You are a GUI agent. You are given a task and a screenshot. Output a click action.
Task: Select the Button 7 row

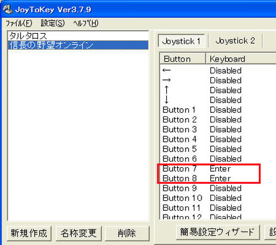[x=218, y=169]
